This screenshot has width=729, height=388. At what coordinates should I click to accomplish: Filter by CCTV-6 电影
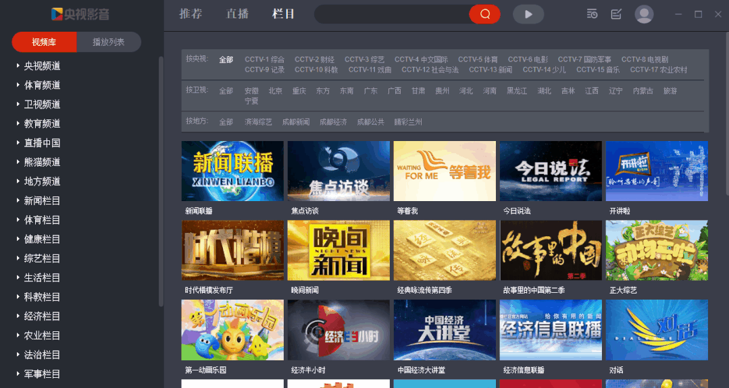click(x=528, y=59)
